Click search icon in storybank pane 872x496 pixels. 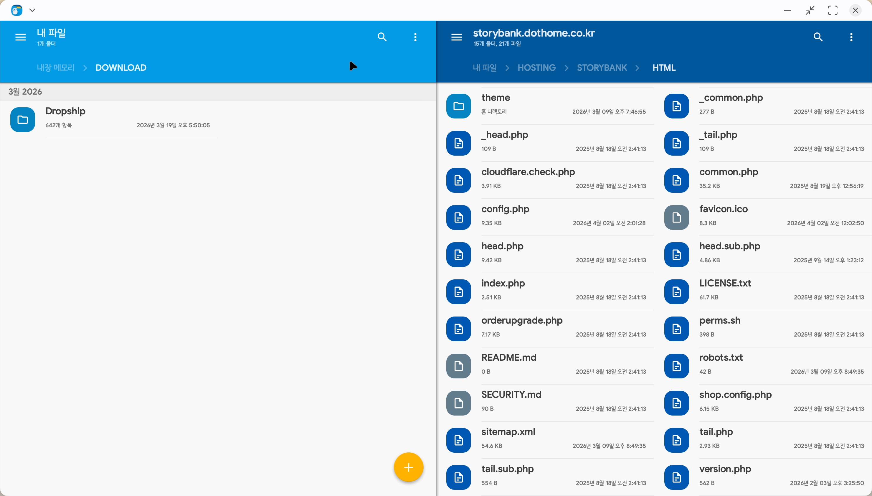[x=818, y=37]
